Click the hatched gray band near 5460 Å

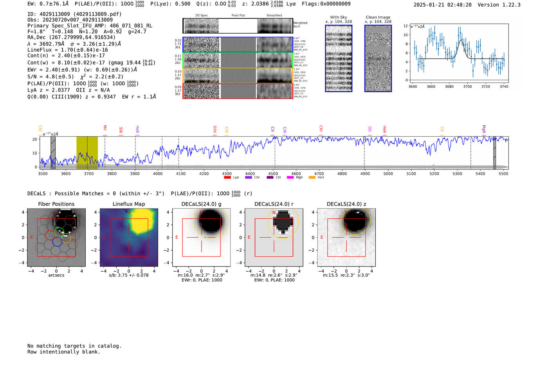pyautogui.click(x=494, y=153)
